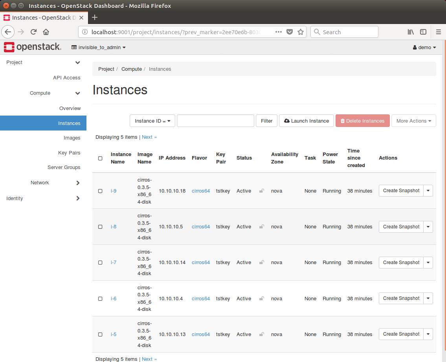This screenshot has height=362, width=446.
Task: Click the lock icon for instance i-6
Action: (x=262, y=299)
